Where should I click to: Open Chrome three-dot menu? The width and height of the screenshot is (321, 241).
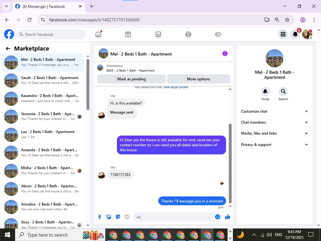(x=314, y=20)
